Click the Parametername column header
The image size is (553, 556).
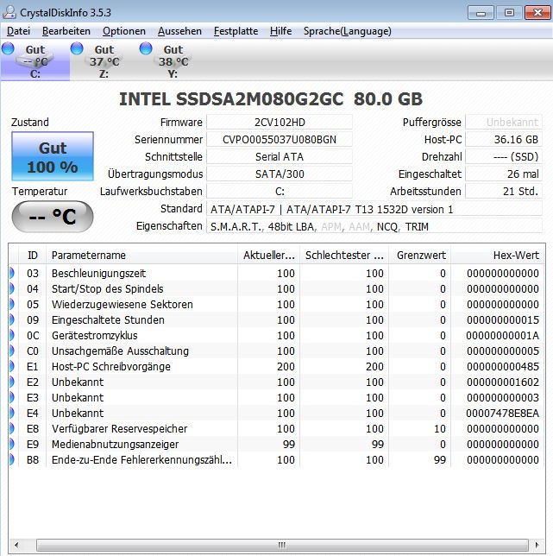141,256
